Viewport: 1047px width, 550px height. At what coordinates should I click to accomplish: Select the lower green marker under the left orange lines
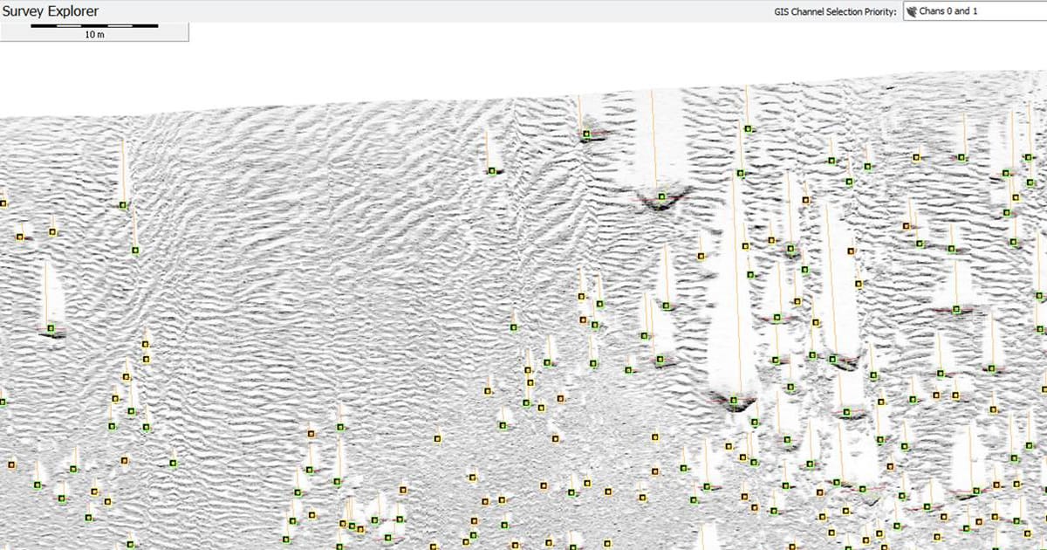pyautogui.click(x=136, y=251)
